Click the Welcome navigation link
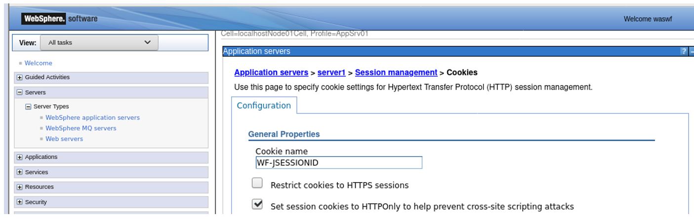This screenshot has height=219, width=694. (38, 63)
